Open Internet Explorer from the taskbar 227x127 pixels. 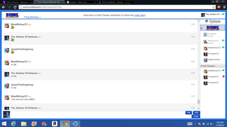pyautogui.click(x=13, y=124)
